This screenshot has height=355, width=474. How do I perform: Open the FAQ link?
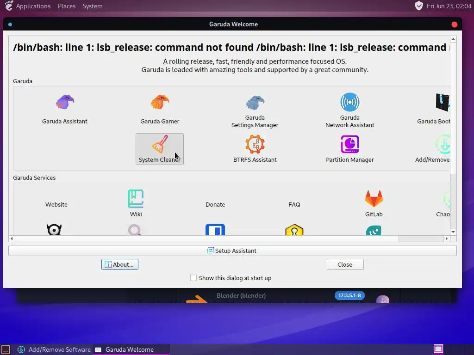point(294,204)
